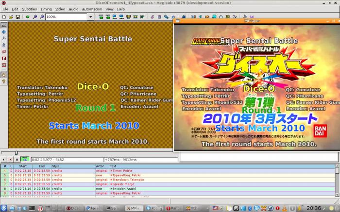Play the video

pos(3,160)
